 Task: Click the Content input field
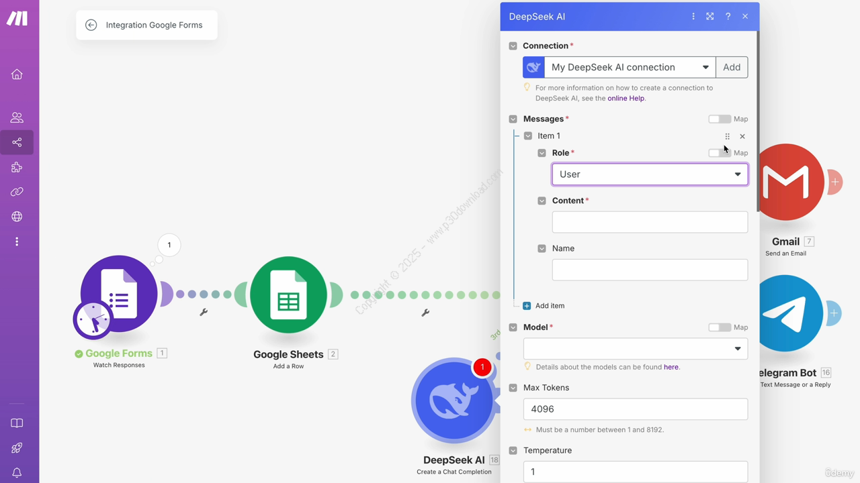[x=650, y=222]
